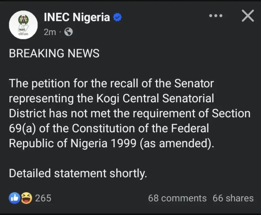Open the post options three-dot menu
261x215 pixels.
[216, 15]
